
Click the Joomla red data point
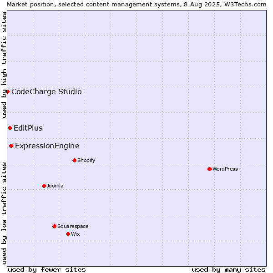tap(44, 186)
